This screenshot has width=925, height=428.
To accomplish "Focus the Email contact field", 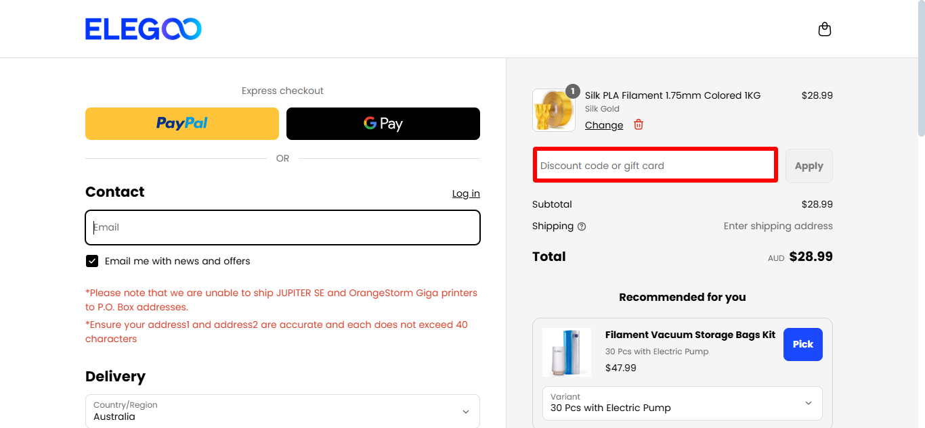I will (x=282, y=227).
